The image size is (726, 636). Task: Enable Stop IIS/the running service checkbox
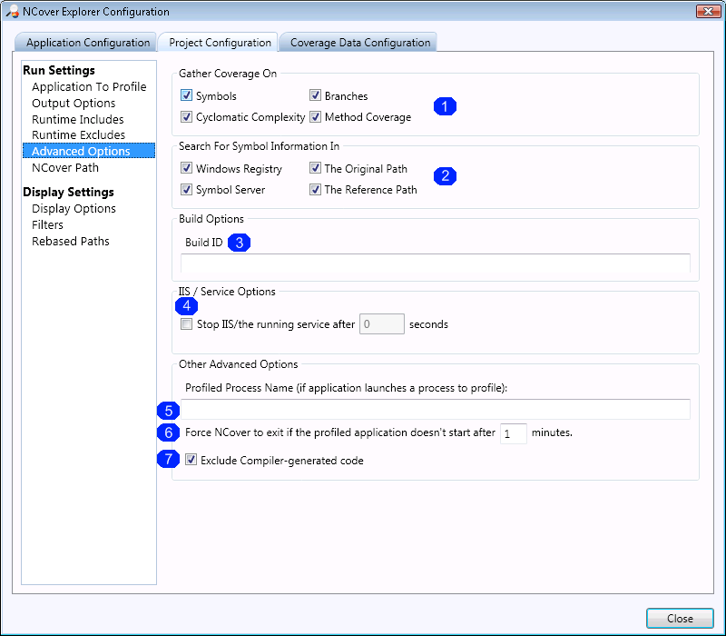click(186, 324)
